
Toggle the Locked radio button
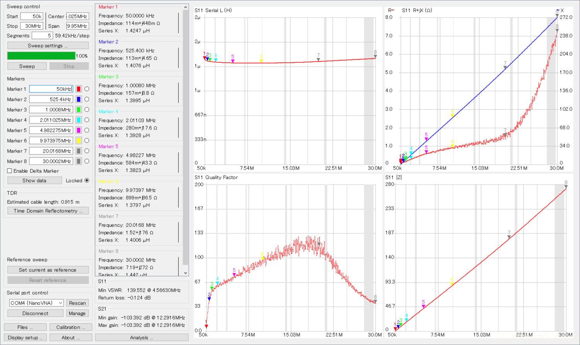click(87, 180)
